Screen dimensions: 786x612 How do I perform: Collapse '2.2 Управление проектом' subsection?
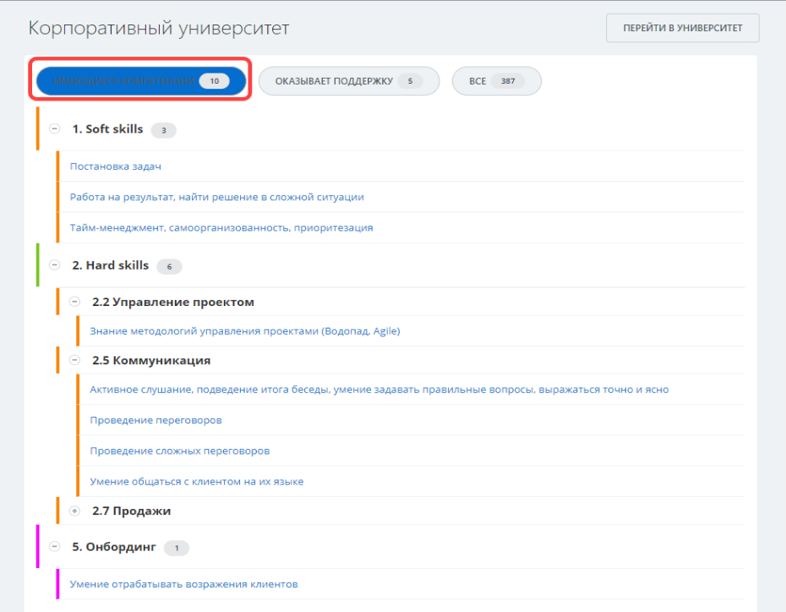74,302
